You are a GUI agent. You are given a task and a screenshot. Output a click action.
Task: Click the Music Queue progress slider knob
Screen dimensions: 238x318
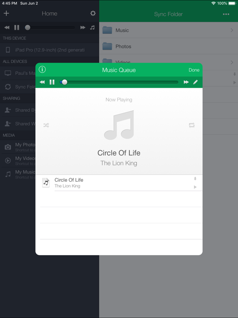pos(64,82)
